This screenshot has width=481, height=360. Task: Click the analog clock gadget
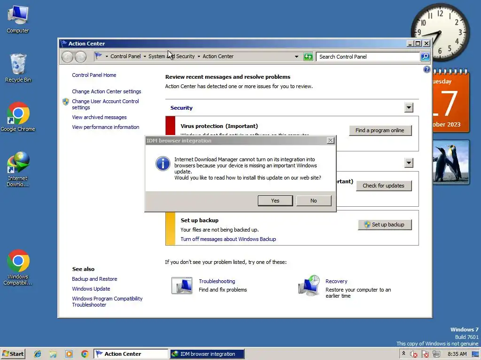point(440,32)
